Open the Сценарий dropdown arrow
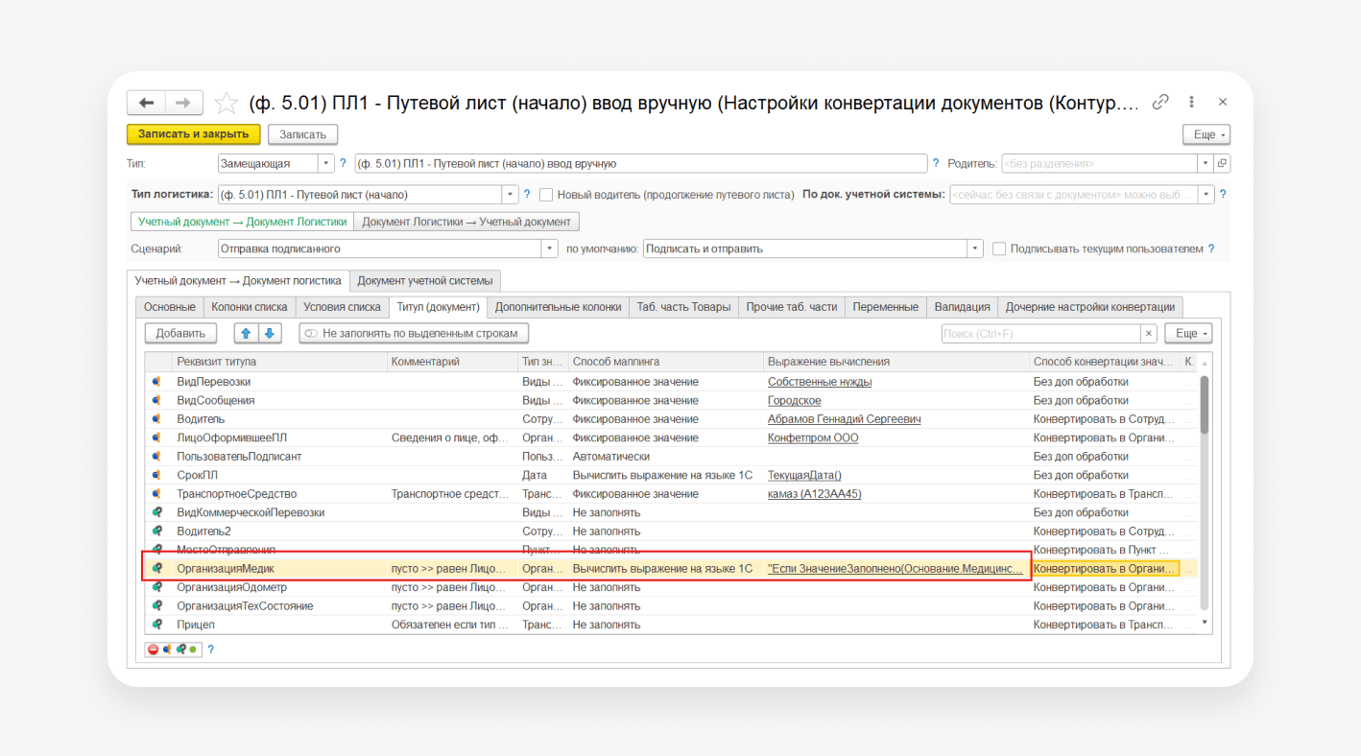 [x=550, y=248]
